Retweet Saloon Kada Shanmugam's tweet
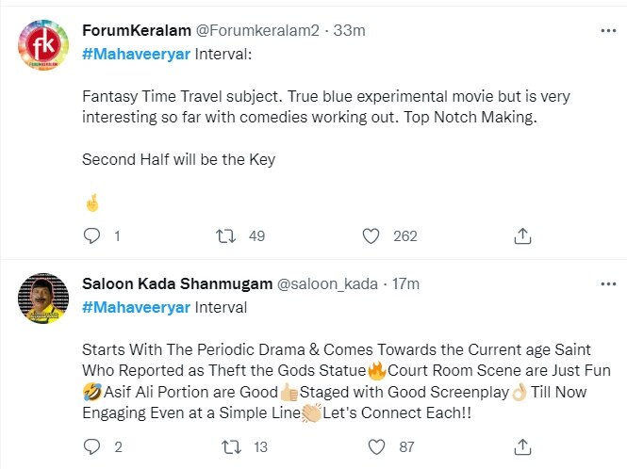 pyautogui.click(x=226, y=446)
